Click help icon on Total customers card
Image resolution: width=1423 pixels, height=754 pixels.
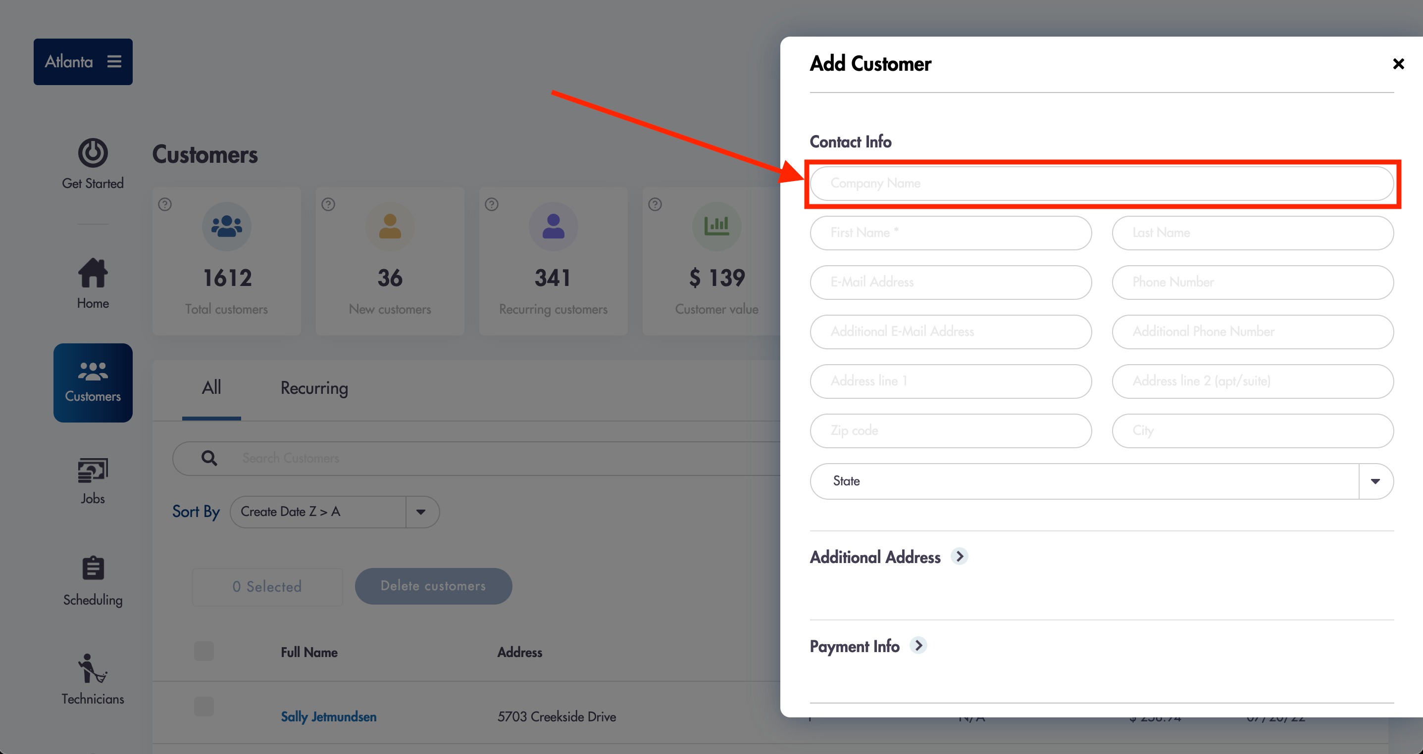tap(164, 204)
